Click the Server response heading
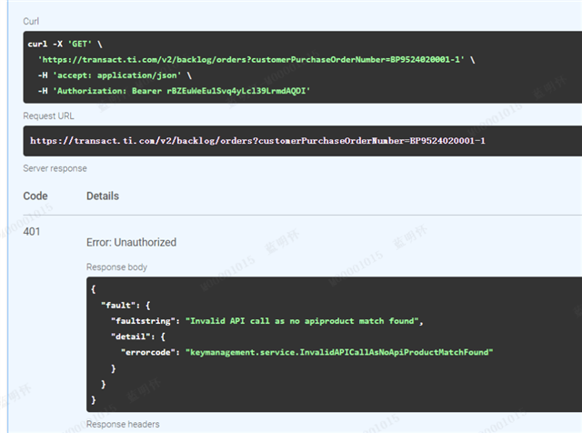This screenshot has width=582, height=433. click(54, 168)
